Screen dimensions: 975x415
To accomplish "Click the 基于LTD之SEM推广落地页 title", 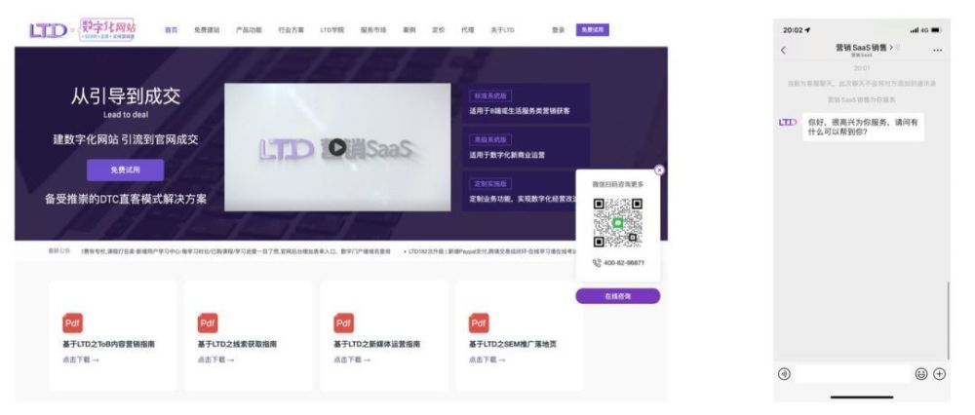I will (513, 344).
